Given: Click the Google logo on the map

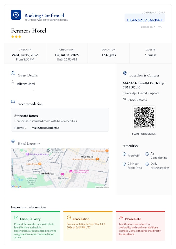Looking at the screenshot, I should (x=17, y=186).
